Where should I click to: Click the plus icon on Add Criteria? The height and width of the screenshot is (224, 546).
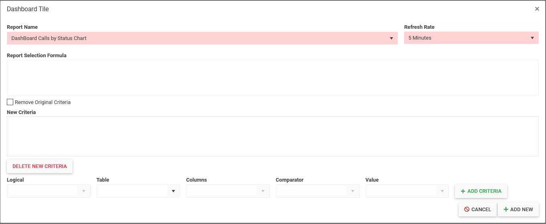(x=463, y=191)
